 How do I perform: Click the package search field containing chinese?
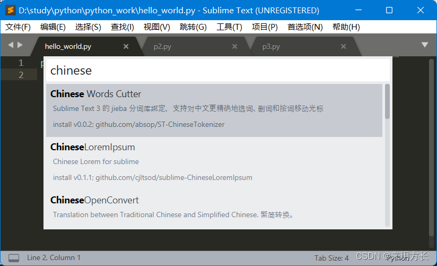coord(218,70)
